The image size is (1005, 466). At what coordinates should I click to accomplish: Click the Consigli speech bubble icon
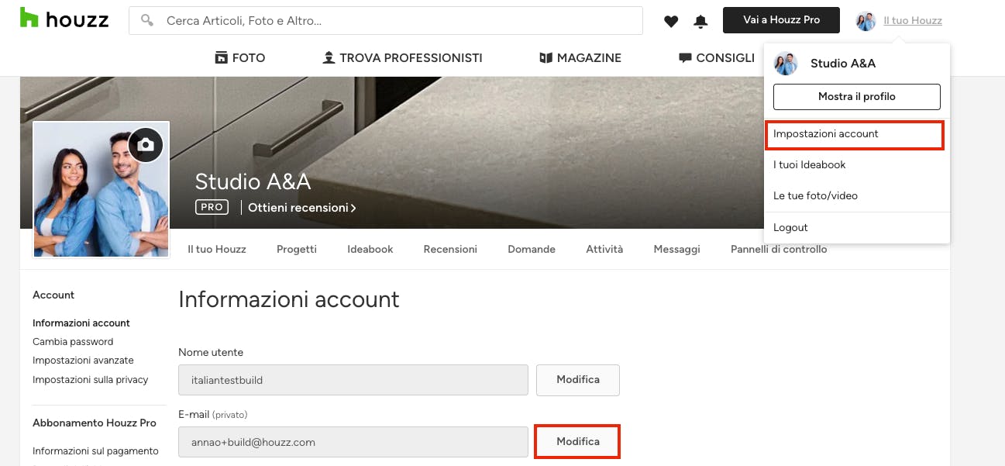[x=685, y=57]
